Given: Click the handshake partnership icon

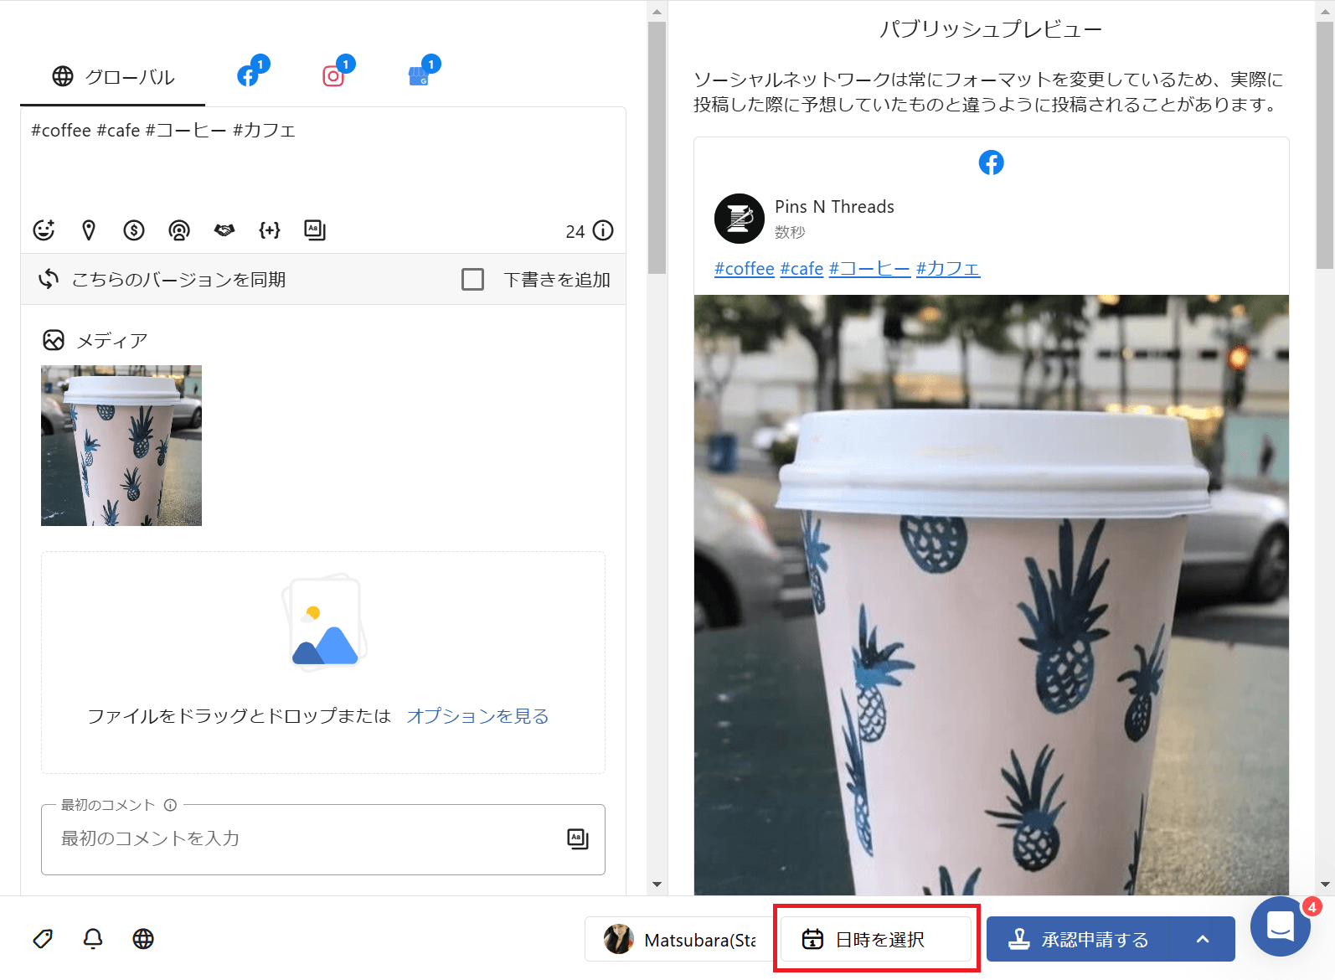Looking at the screenshot, I should click(224, 230).
